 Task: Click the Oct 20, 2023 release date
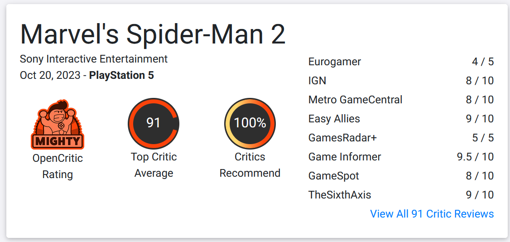coord(50,76)
